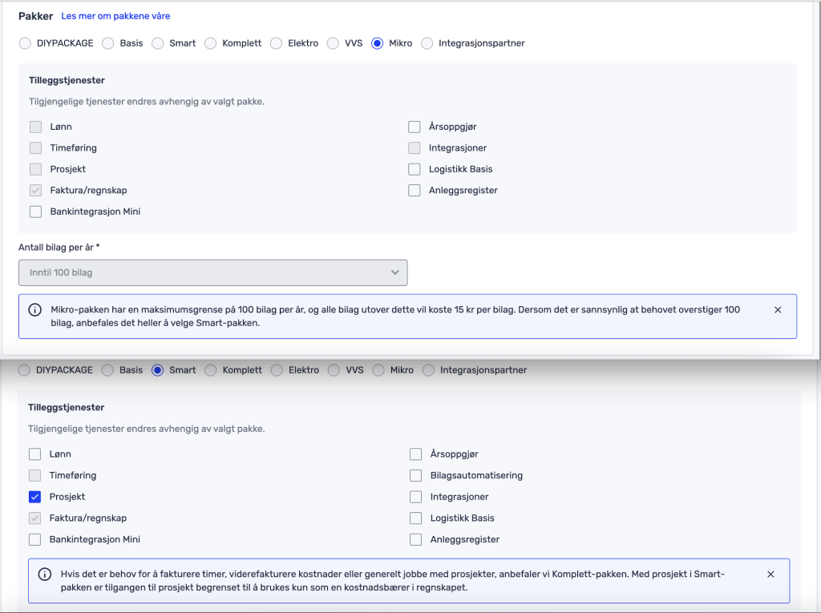Open the Antall bilag per år dropdown
This screenshot has width=821, height=613.
coord(212,272)
